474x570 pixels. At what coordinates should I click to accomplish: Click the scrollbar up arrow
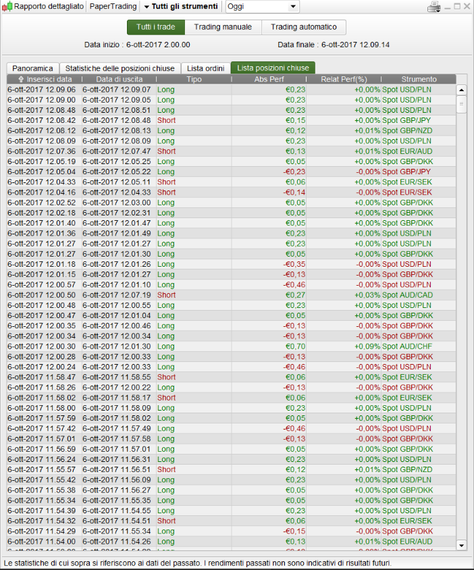tap(462, 90)
